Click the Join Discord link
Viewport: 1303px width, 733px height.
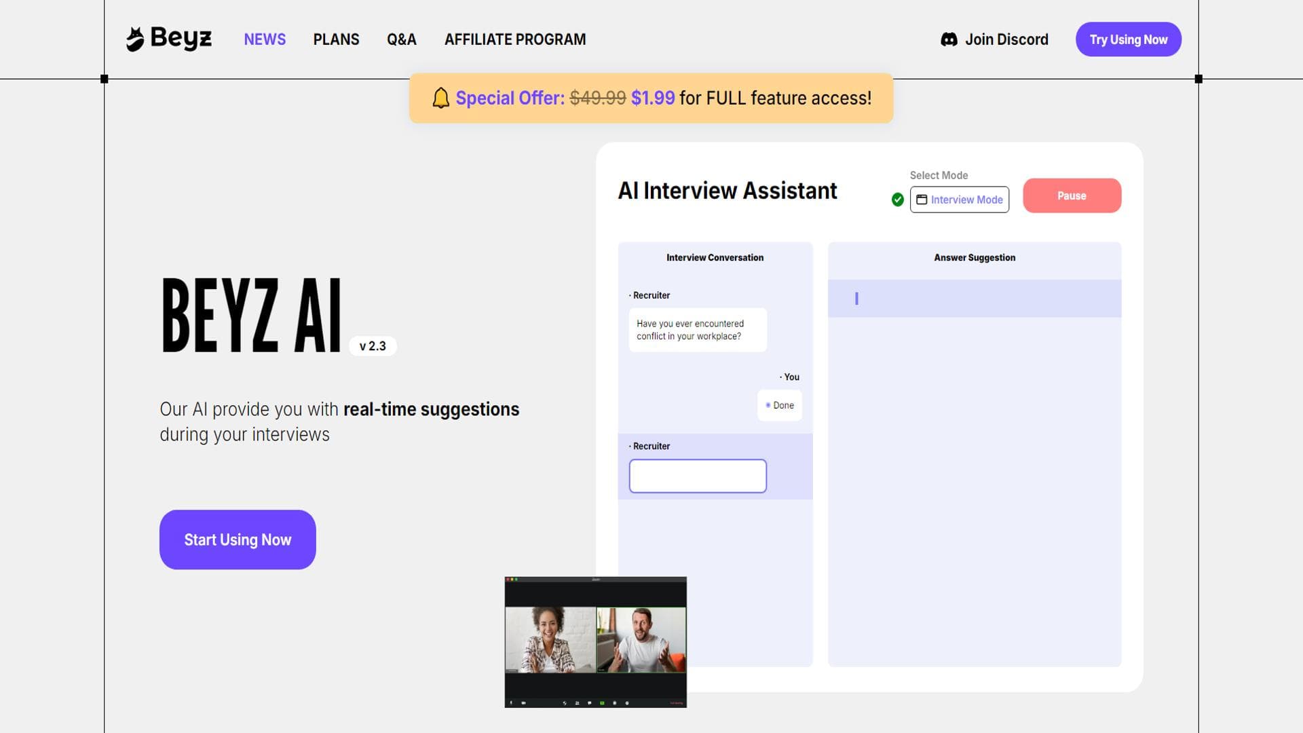coord(994,39)
